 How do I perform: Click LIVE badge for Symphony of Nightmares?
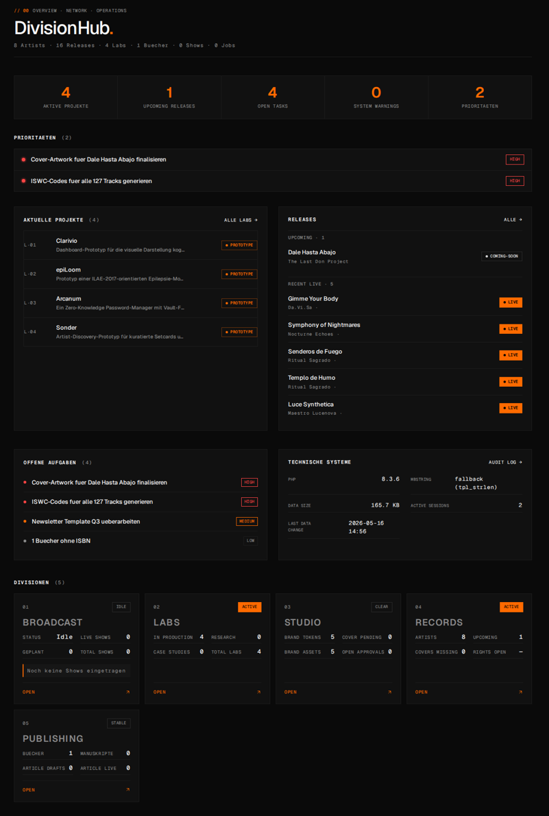(511, 329)
